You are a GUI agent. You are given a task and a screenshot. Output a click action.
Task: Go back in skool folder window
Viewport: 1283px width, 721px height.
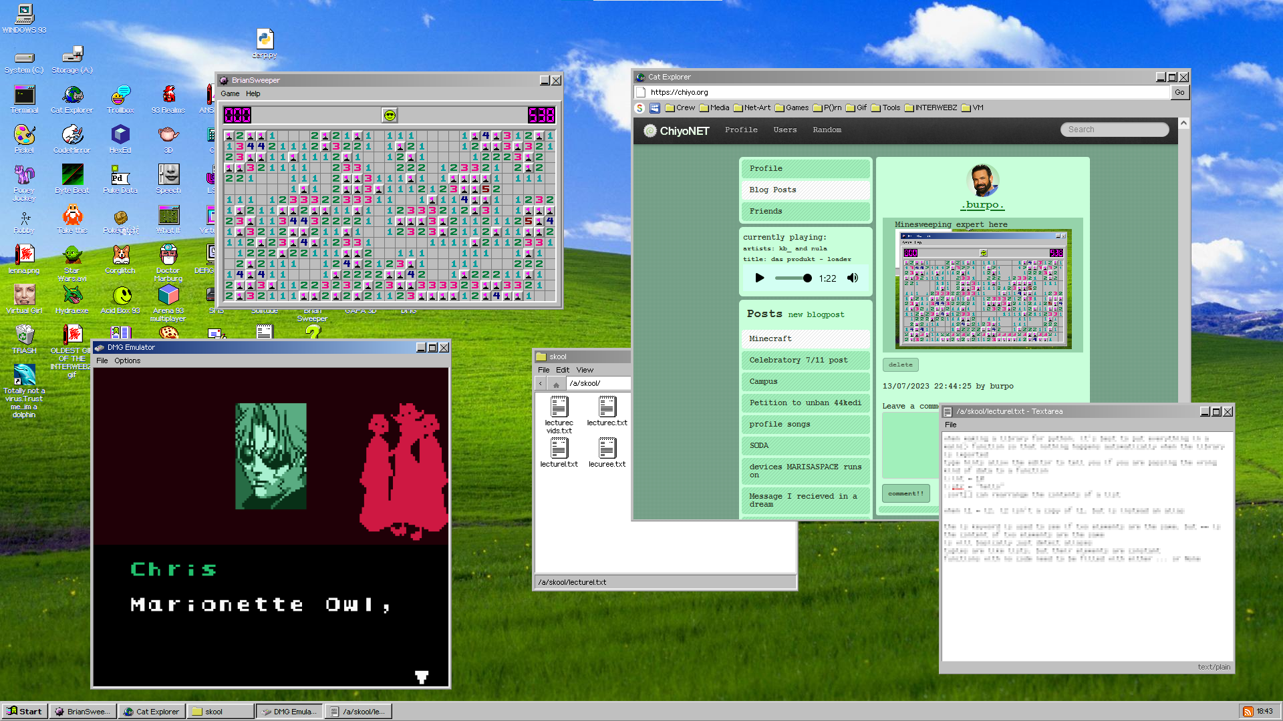pos(541,383)
